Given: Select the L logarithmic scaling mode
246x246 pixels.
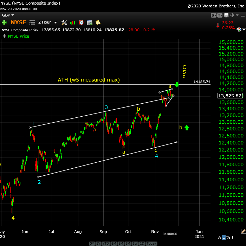Looking at the screenshot, I should tap(224, 237).
